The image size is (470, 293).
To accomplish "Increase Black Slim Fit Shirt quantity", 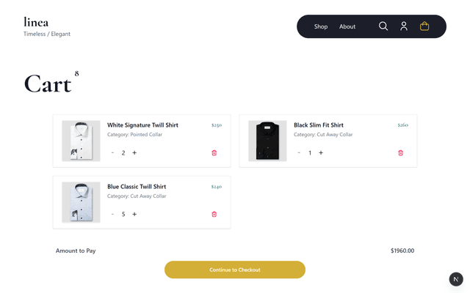I will [x=321, y=153].
